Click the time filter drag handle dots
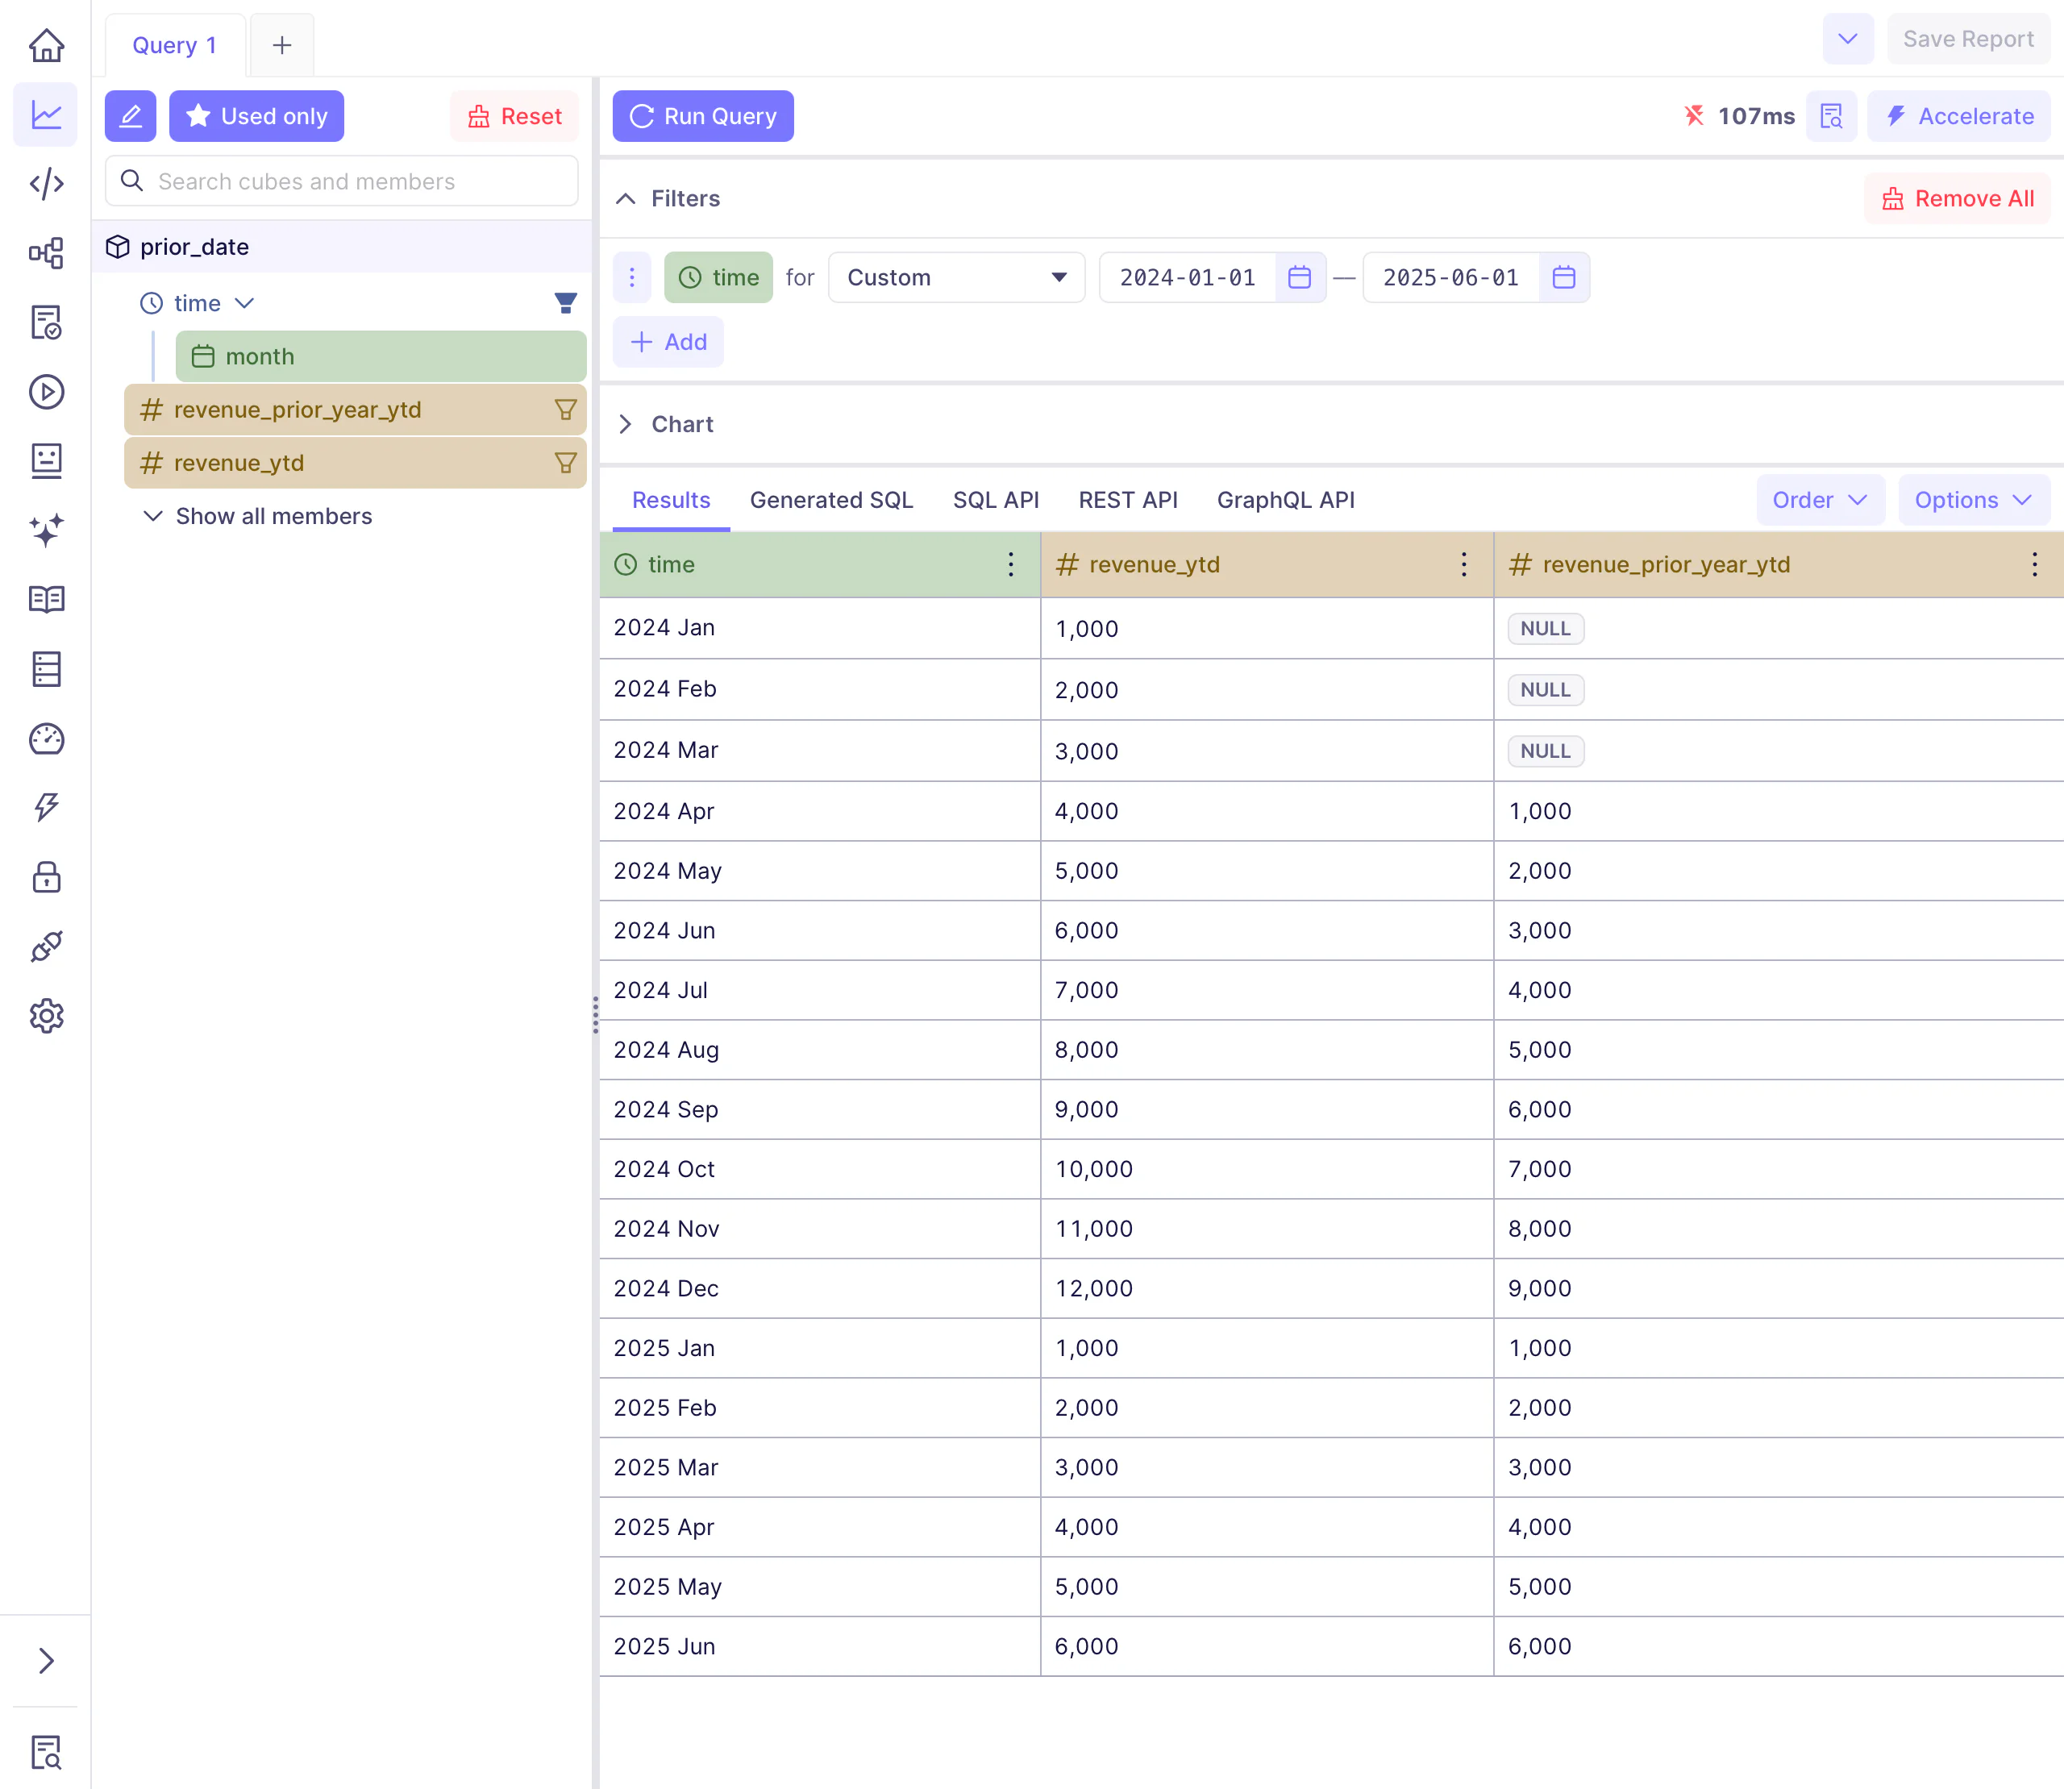This screenshot has height=1789, width=2064. tap(632, 277)
